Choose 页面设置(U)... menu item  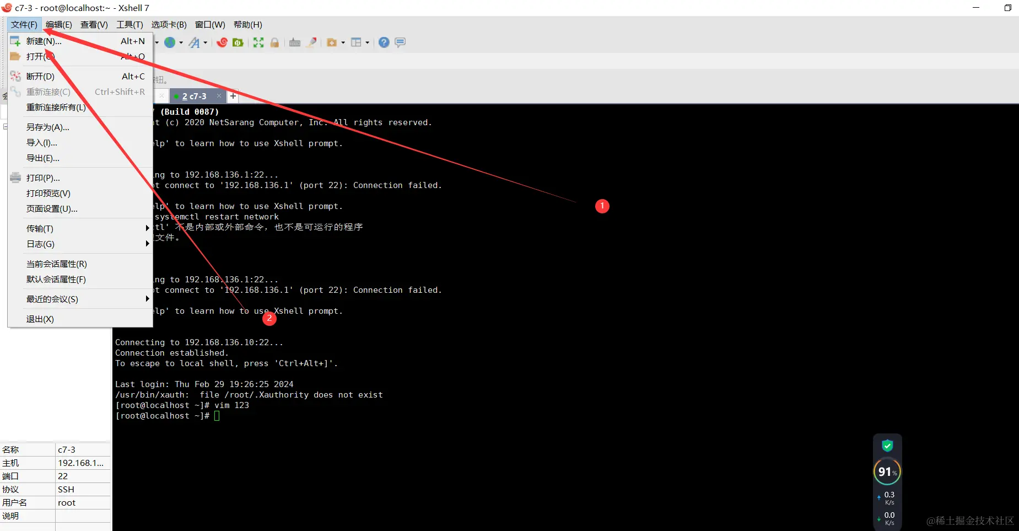(x=80, y=209)
